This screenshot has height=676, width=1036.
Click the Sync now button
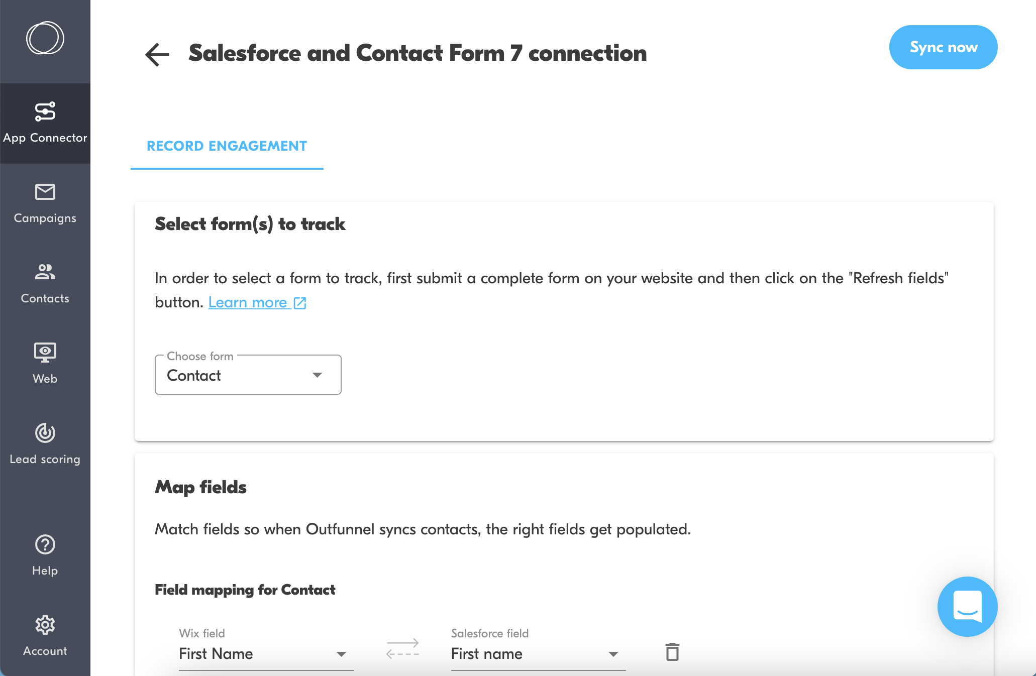point(943,47)
